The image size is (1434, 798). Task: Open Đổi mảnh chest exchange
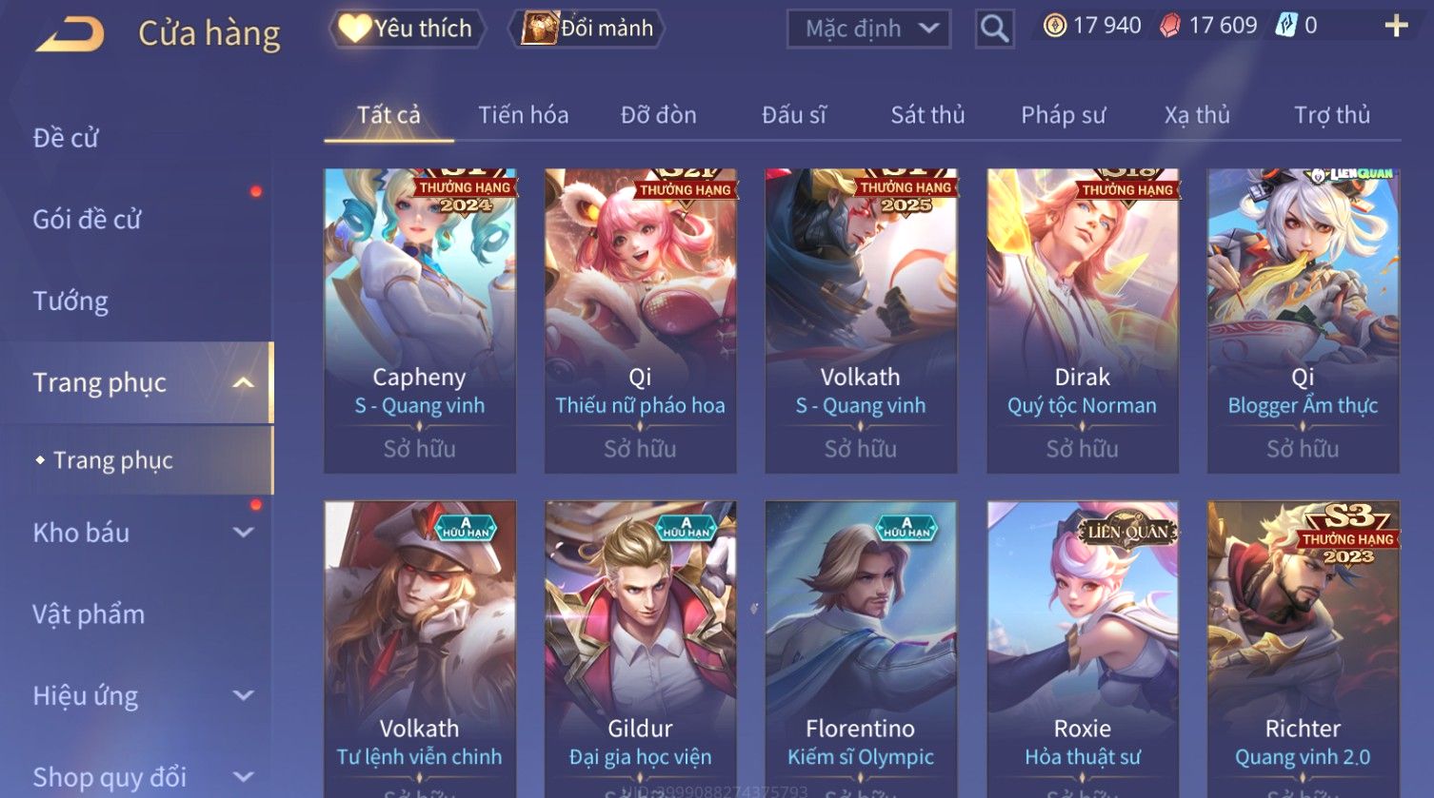coord(587,29)
